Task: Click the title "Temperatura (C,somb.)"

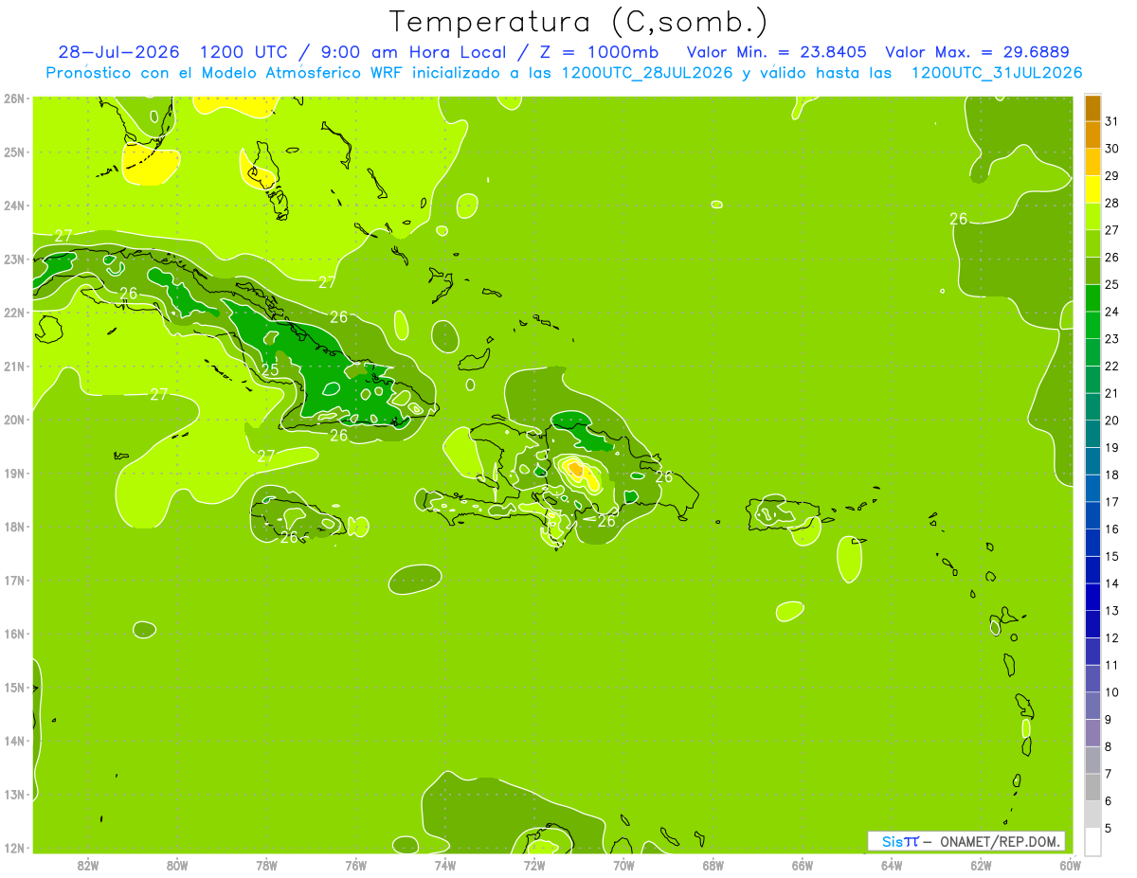Action: [579, 22]
